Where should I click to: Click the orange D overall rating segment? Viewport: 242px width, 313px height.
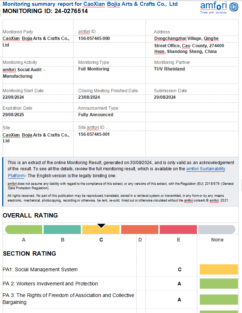(140, 229)
